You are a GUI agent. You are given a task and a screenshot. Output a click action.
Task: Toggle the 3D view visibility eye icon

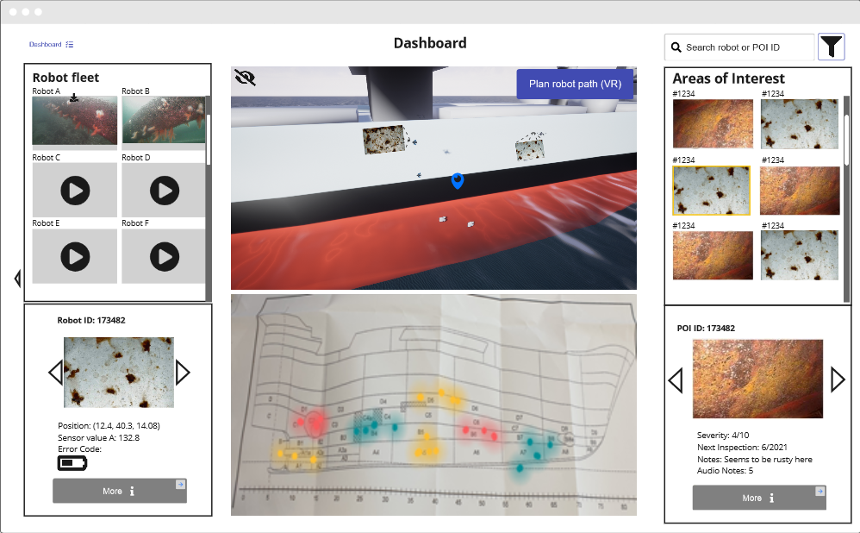coord(246,78)
